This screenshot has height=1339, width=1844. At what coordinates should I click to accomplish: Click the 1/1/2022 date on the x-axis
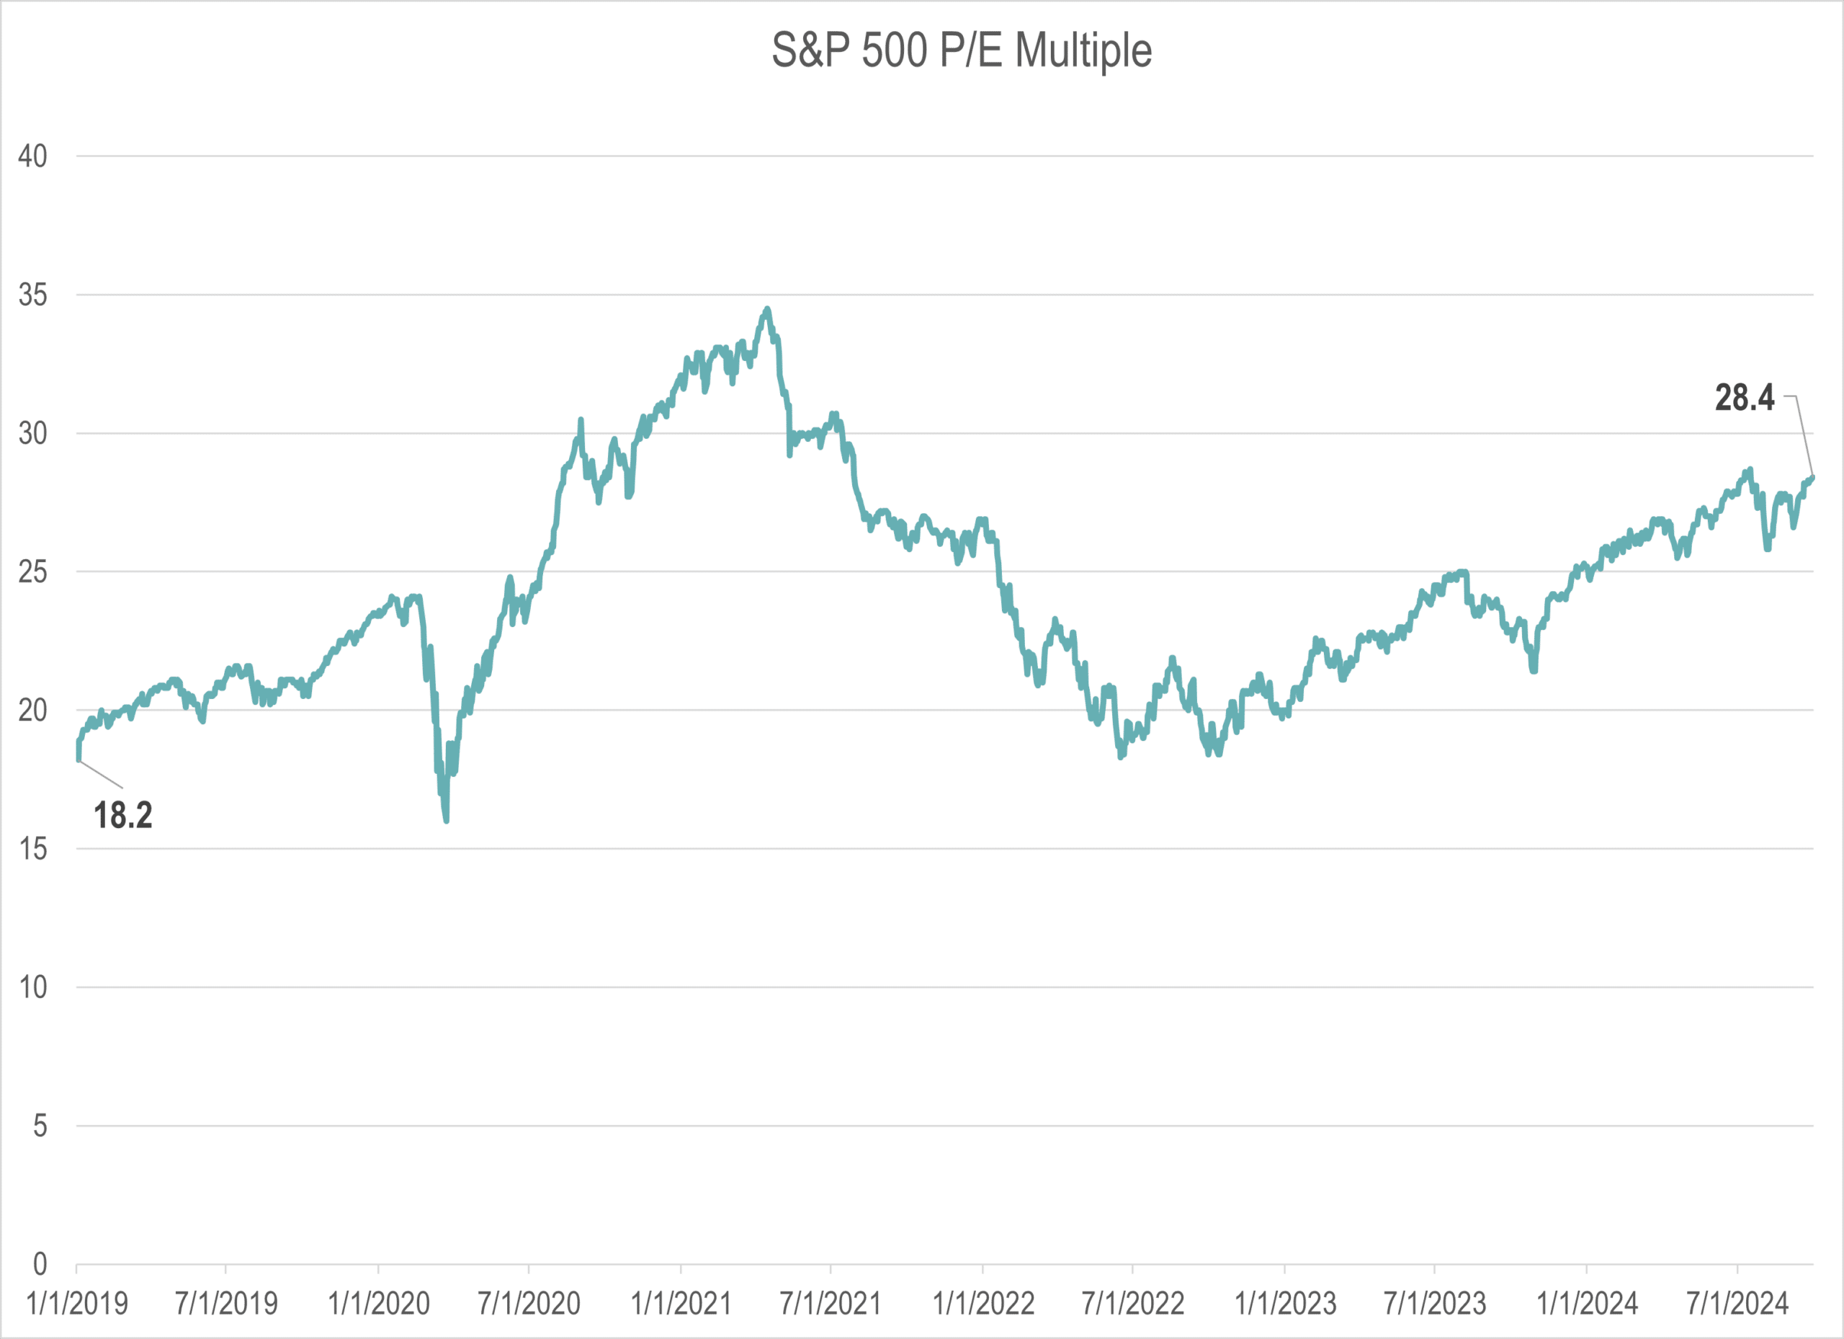coord(983,1304)
